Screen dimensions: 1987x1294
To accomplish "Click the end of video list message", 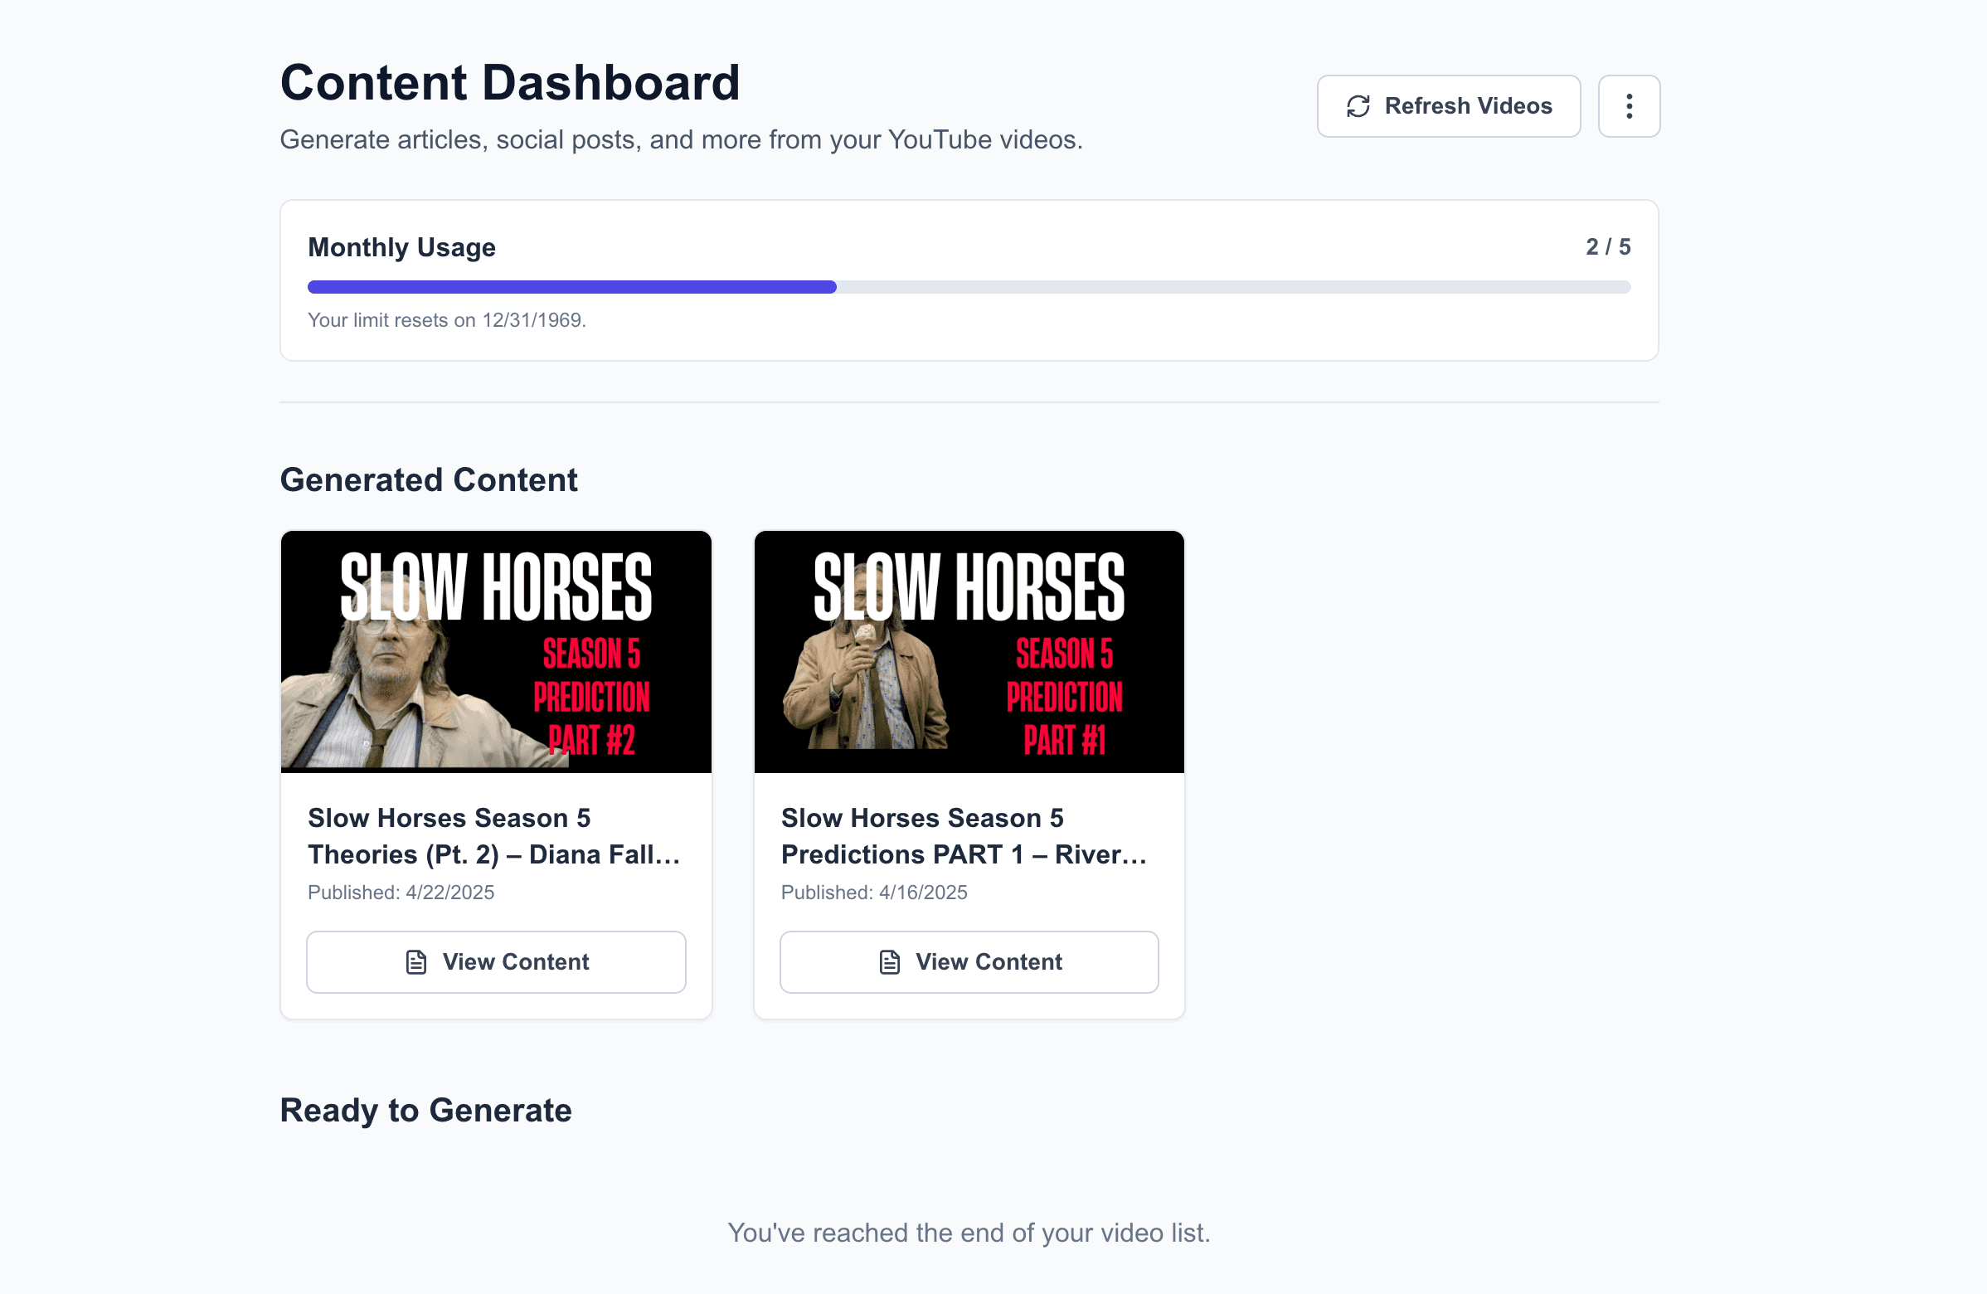I will [x=969, y=1233].
